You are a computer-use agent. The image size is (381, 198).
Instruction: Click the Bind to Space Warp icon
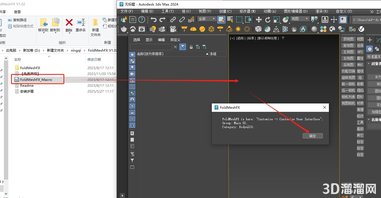pos(191,20)
